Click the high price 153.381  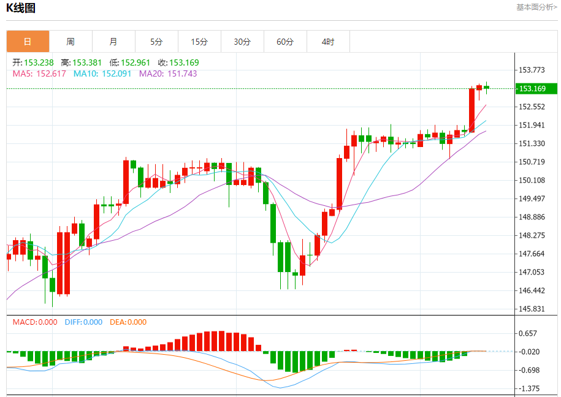click(x=87, y=62)
